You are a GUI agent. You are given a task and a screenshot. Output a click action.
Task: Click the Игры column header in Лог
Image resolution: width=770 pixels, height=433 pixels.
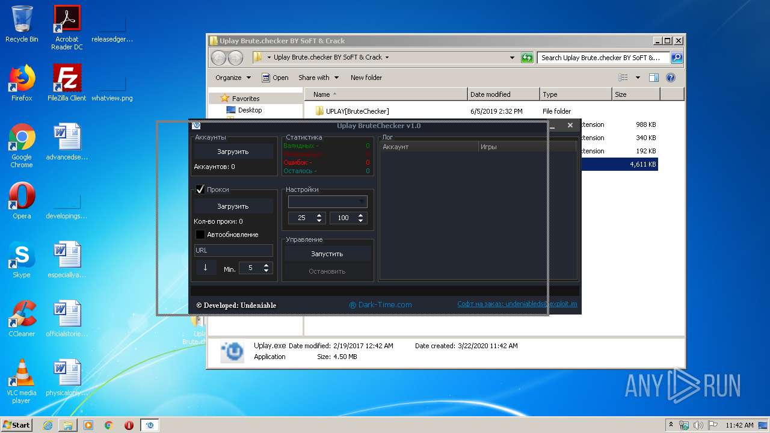coord(527,147)
